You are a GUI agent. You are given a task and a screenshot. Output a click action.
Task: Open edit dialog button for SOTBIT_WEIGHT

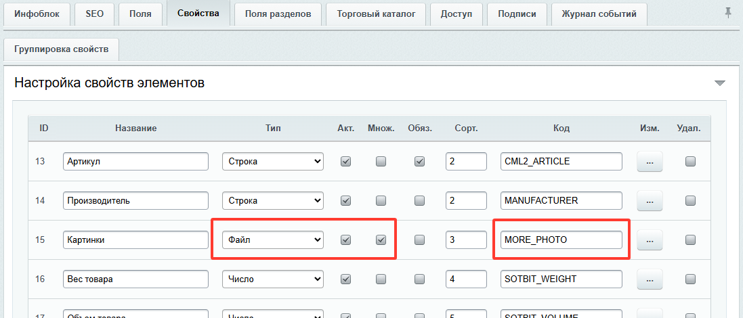click(x=650, y=279)
